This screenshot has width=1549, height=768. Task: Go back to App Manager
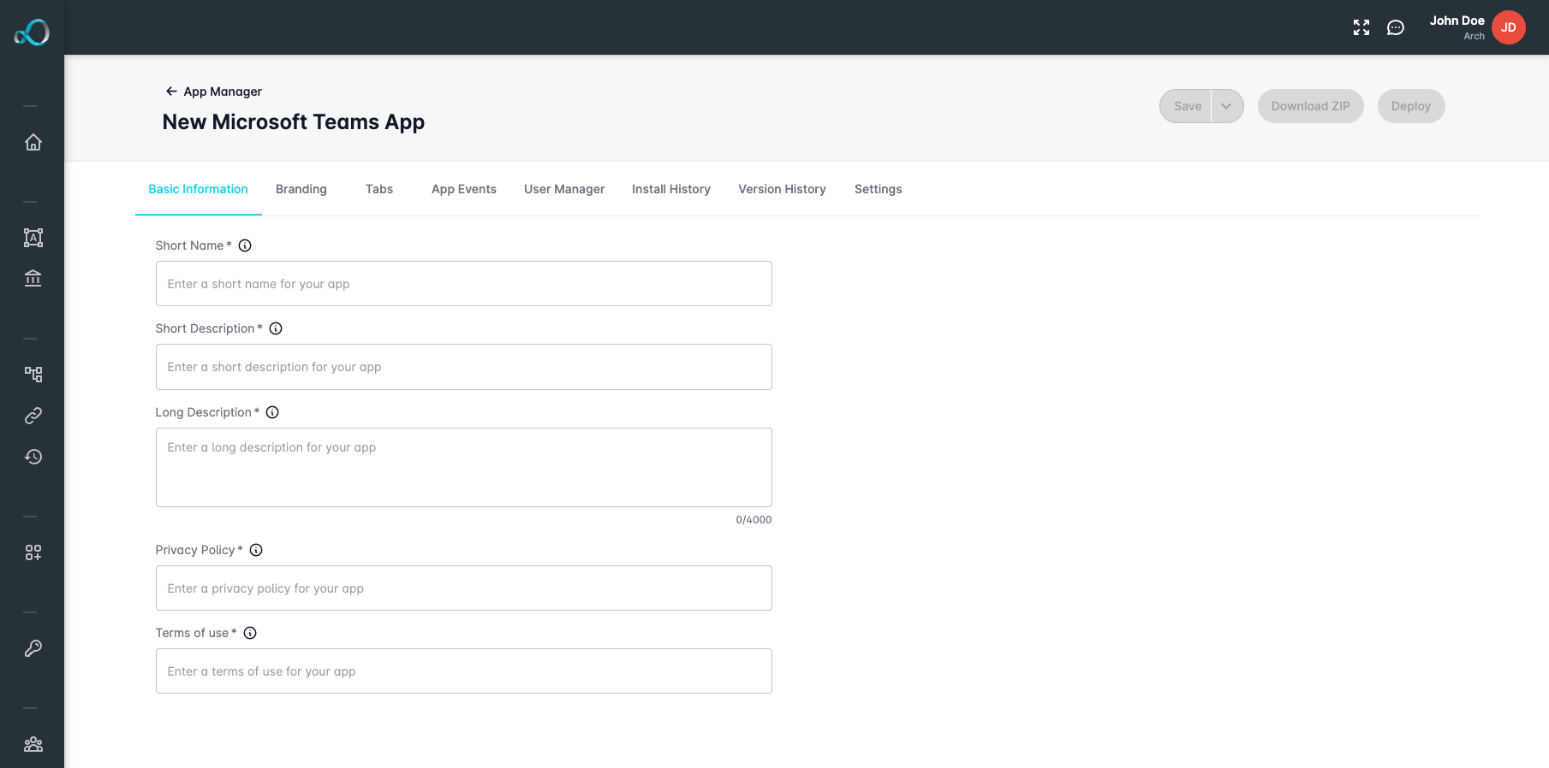[x=214, y=92]
